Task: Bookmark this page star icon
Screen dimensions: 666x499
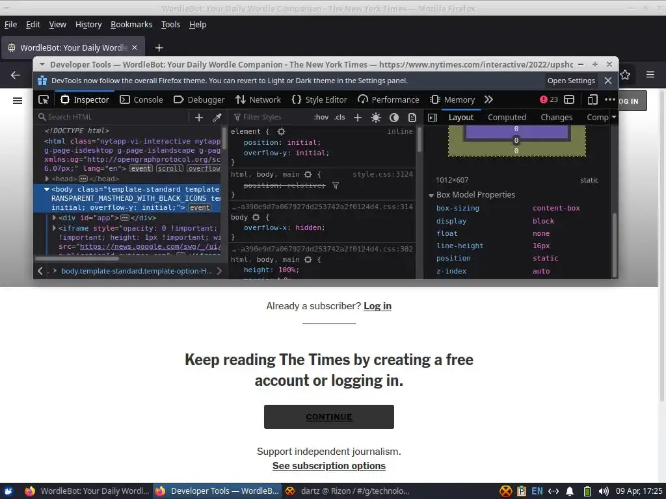Action: [625, 75]
